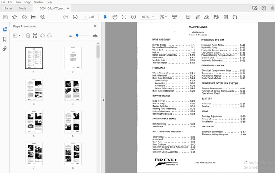This screenshot has width=275, height=173.
Task: Open the 60.7% zoom level dropdown
Action: 148,17
